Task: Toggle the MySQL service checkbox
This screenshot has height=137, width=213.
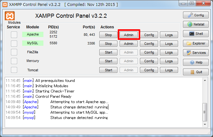Action: (14, 44)
